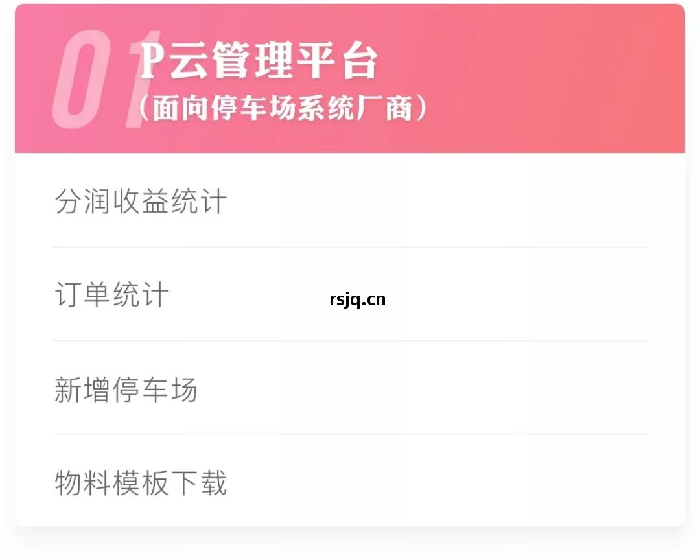Screen dimensions: 700x560
Task: Open 物料模板下载 entry
Action: tap(141, 484)
